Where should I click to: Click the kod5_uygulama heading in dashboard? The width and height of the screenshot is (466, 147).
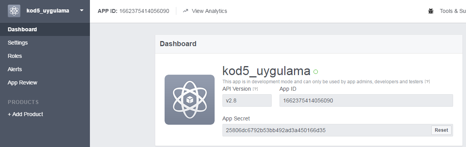coord(266,71)
